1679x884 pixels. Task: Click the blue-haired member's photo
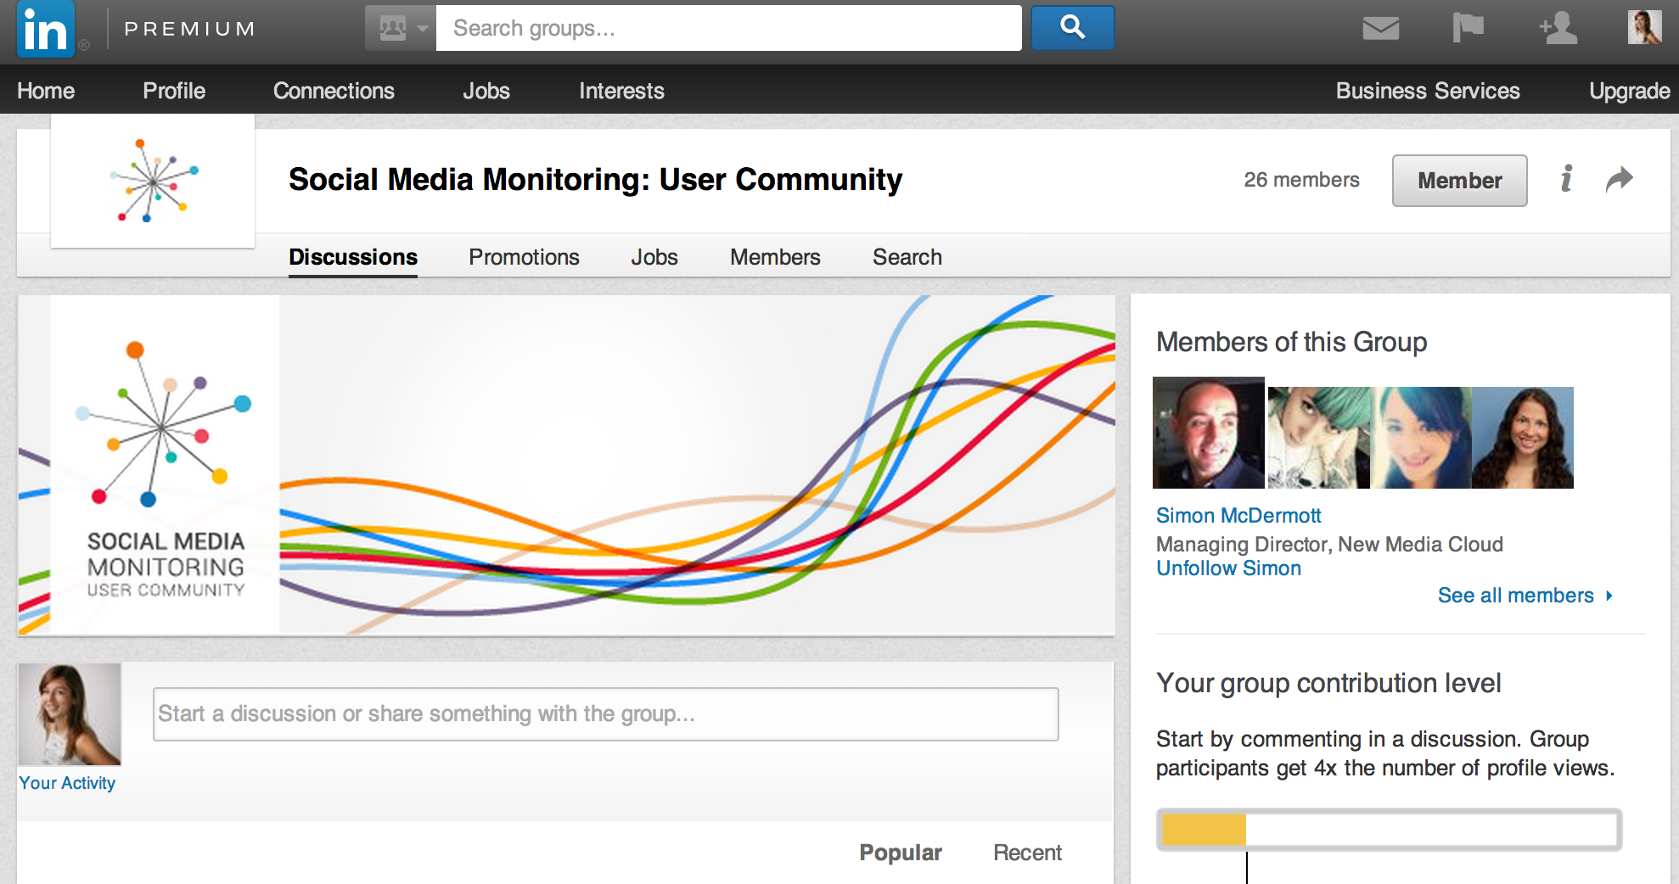click(x=1420, y=438)
